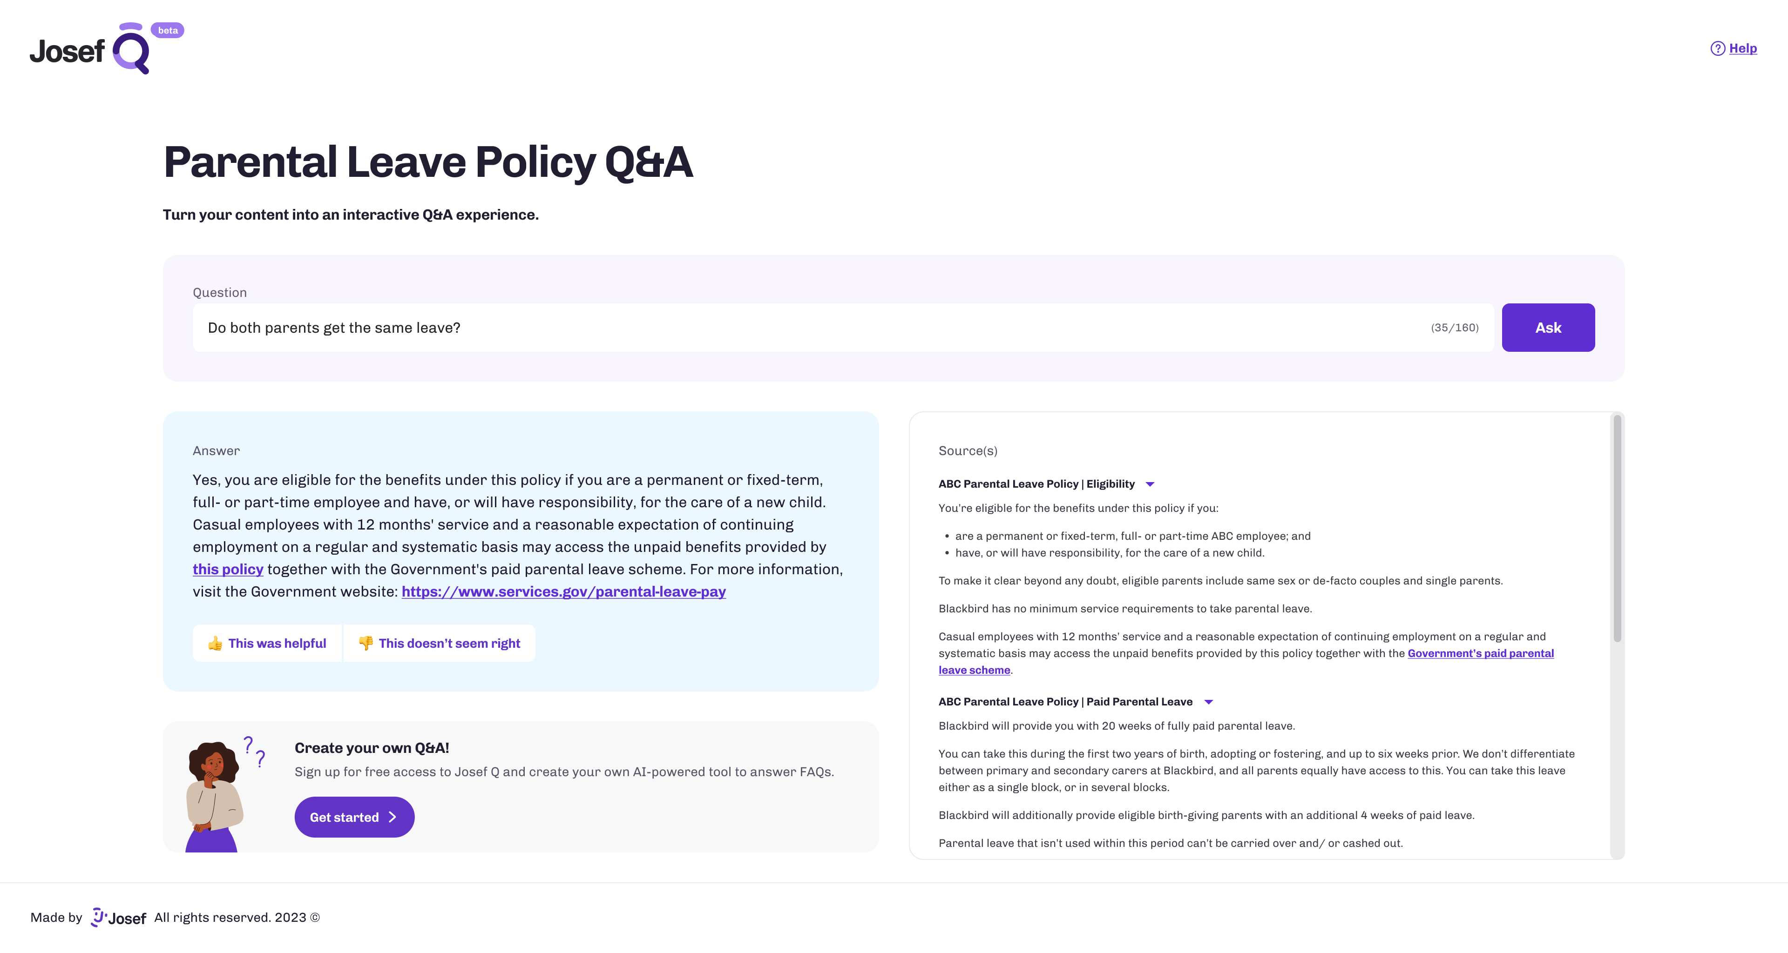The height and width of the screenshot is (953, 1788).
Task: Collapse the Eligibility source section
Action: (x=1150, y=484)
